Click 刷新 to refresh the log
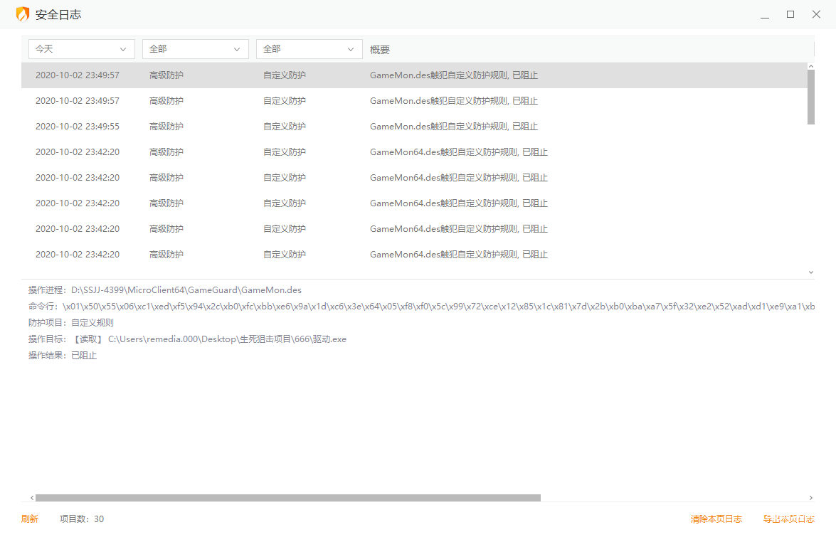 coord(30,519)
